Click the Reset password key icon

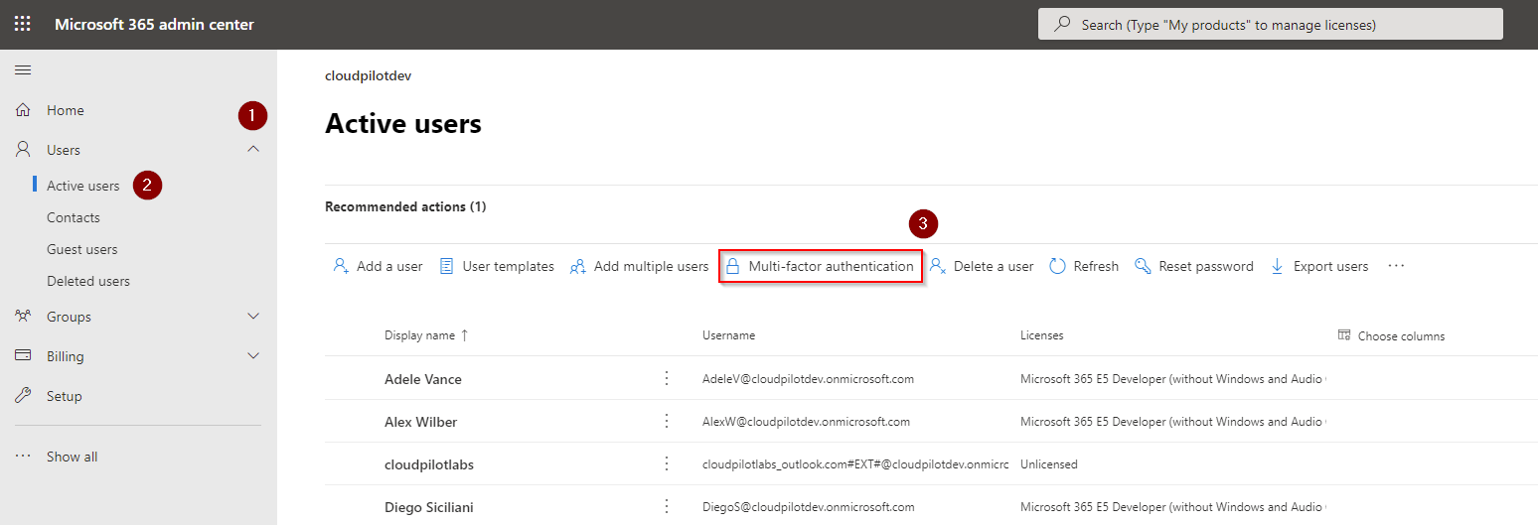click(x=1143, y=266)
